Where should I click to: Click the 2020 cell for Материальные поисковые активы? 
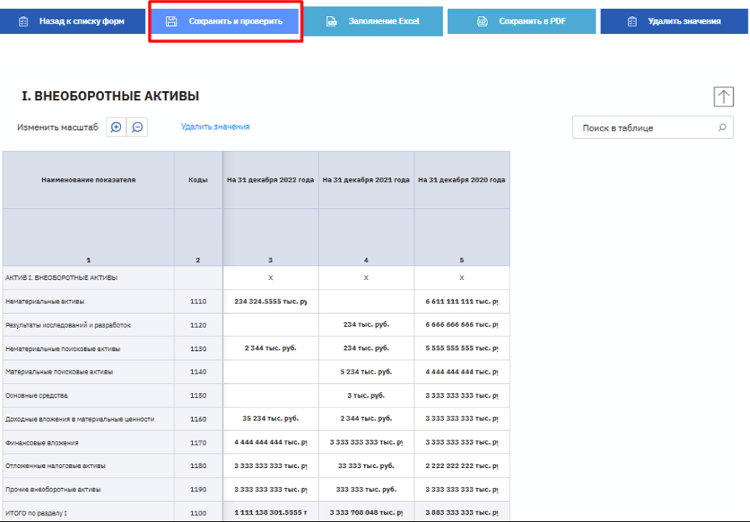point(462,372)
